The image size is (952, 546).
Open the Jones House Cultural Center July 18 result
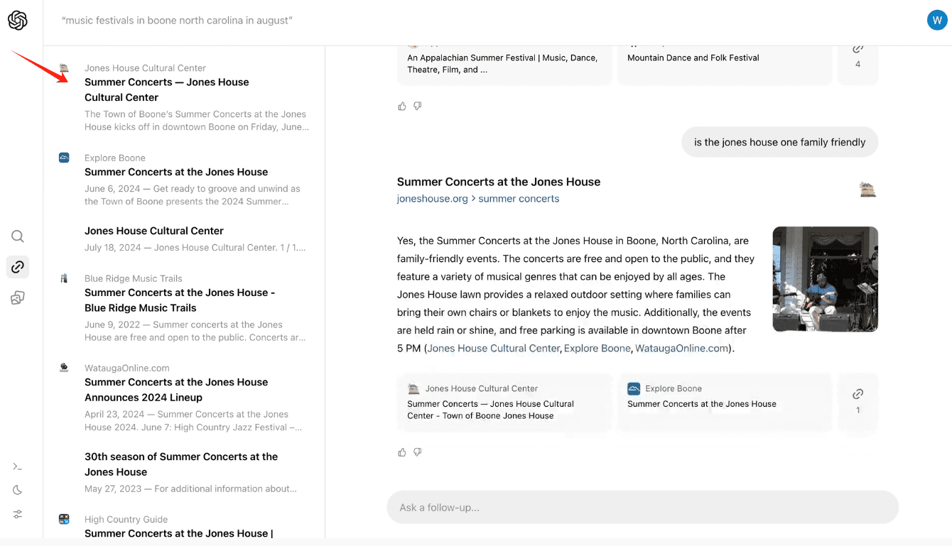[154, 231]
